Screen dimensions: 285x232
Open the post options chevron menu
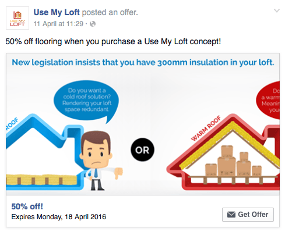[277, 10]
